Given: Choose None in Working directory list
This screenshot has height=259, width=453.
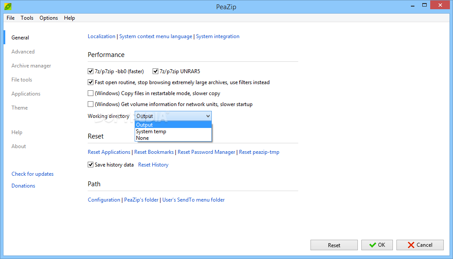Looking at the screenshot, I should point(173,138).
